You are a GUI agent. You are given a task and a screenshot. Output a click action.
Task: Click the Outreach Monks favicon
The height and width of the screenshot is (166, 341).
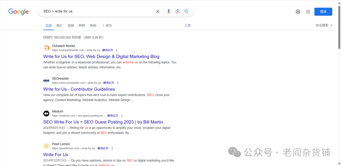(46, 48)
